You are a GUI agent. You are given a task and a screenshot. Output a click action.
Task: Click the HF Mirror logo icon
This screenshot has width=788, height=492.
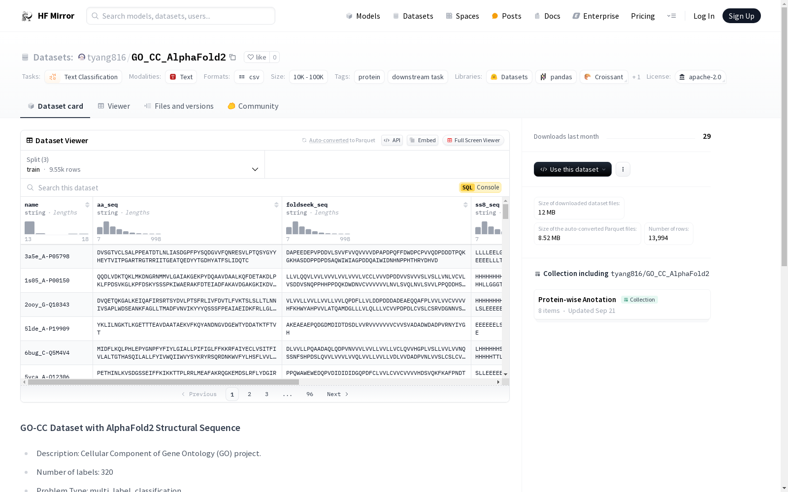[27, 16]
